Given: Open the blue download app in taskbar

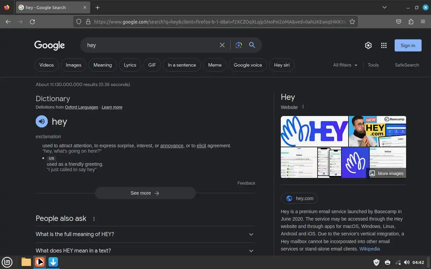Looking at the screenshot, I should pos(53,262).
